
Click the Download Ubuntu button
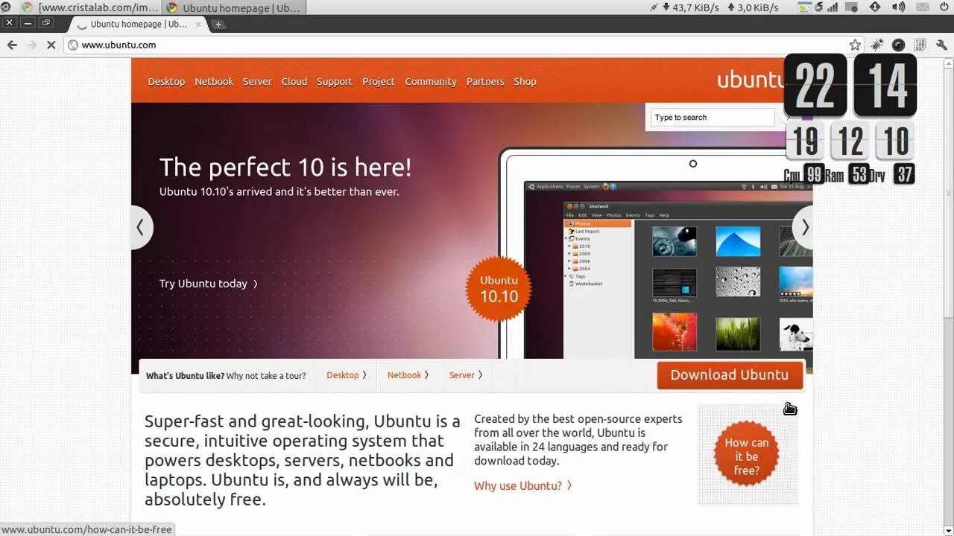coord(730,375)
